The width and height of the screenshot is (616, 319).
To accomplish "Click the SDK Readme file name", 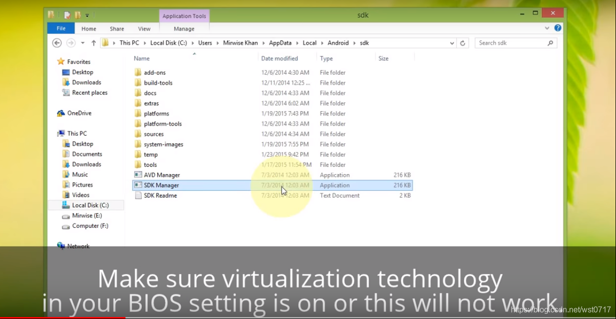I will [160, 196].
